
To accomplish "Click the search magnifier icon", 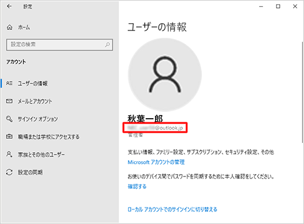I will click(108, 44).
